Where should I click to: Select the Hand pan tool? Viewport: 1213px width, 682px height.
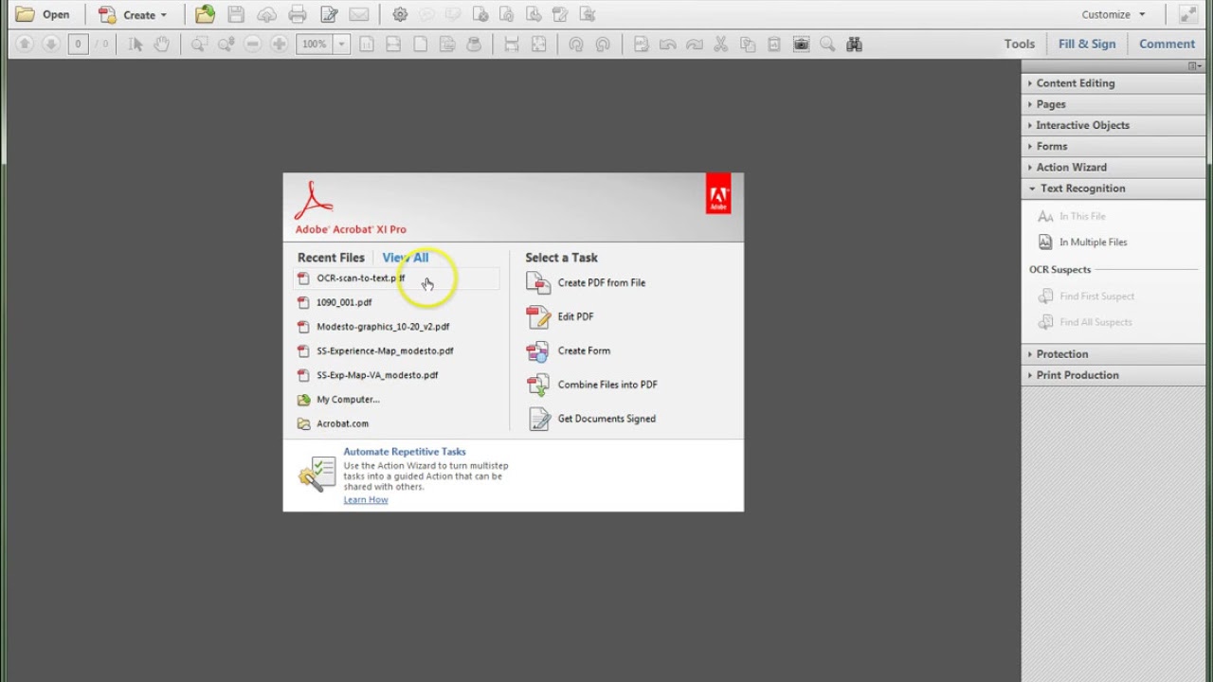tap(161, 44)
